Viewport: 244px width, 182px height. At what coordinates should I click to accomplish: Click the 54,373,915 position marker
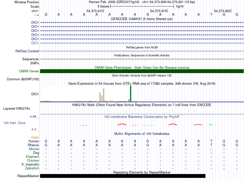tap(158, 11)
